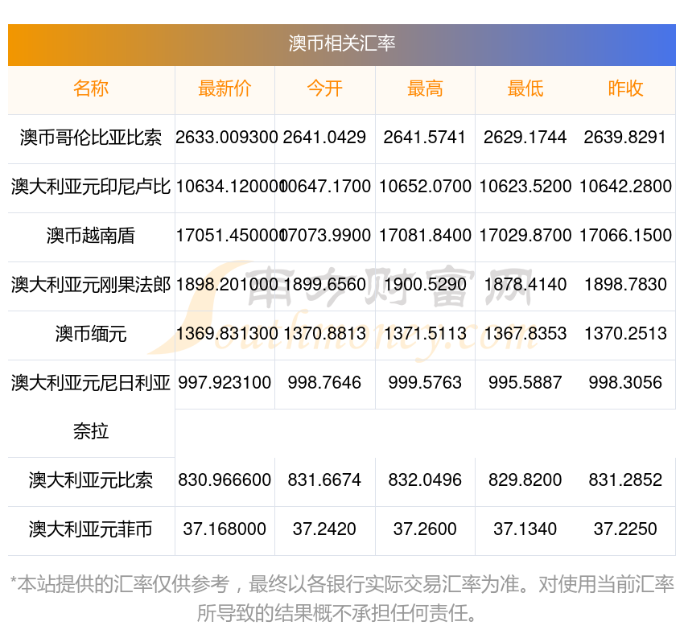Image resolution: width=684 pixels, height=638 pixels.
Task: Click the disclaimer line starting *本站提供的汇率
Action: coord(341,584)
